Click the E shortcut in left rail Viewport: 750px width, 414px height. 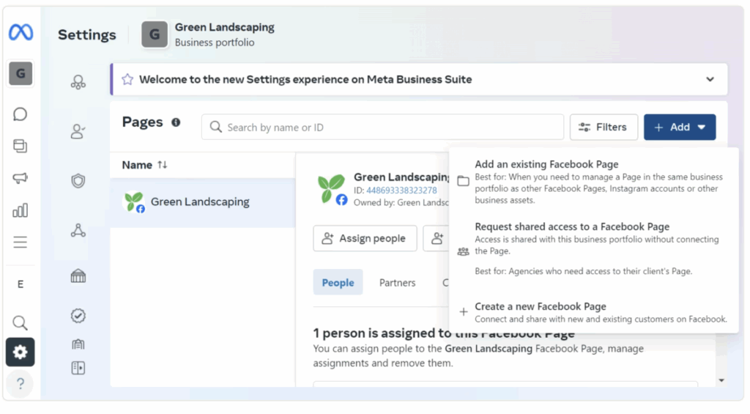[20, 284]
